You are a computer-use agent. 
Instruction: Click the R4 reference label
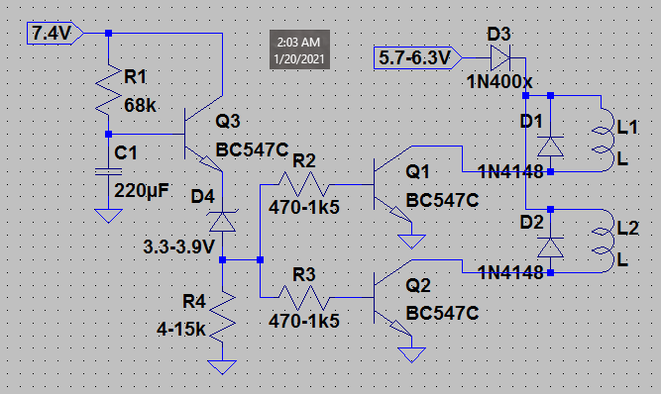[x=194, y=301]
